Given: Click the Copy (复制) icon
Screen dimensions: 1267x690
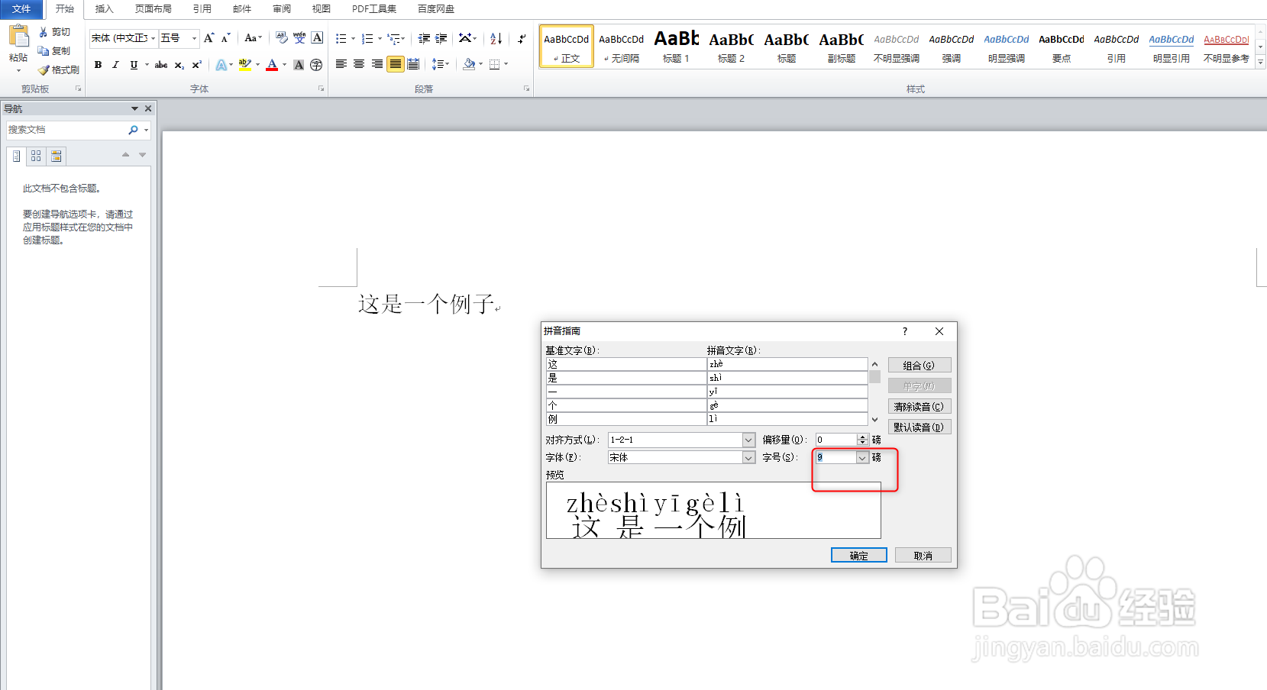Looking at the screenshot, I should click(44, 50).
